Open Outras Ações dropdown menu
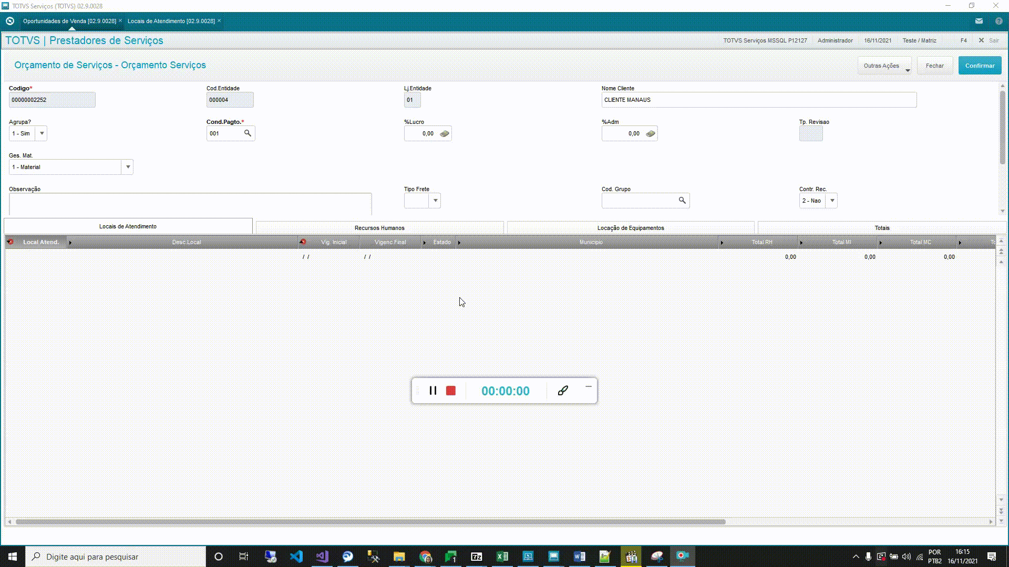Image resolution: width=1009 pixels, height=567 pixels. pyautogui.click(x=885, y=66)
